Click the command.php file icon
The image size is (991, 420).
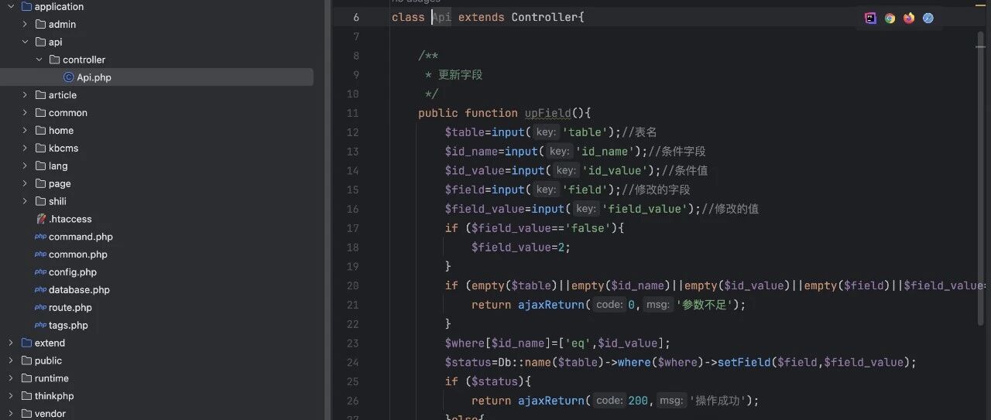point(41,237)
